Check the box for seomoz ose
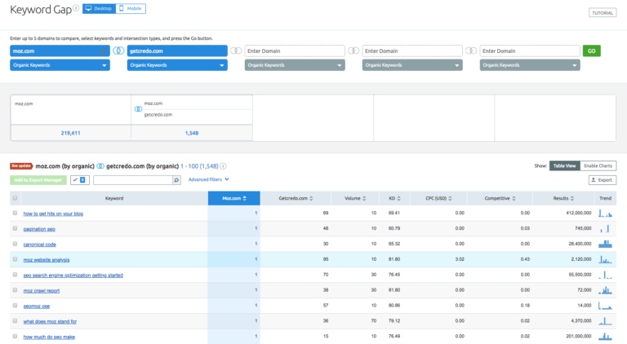627x344 pixels. (16, 306)
